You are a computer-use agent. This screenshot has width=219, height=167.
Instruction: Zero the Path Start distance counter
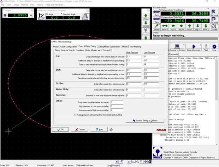[156, 20]
